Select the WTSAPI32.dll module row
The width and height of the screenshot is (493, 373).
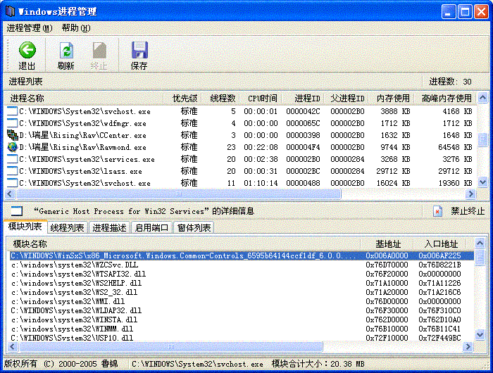tap(241, 274)
